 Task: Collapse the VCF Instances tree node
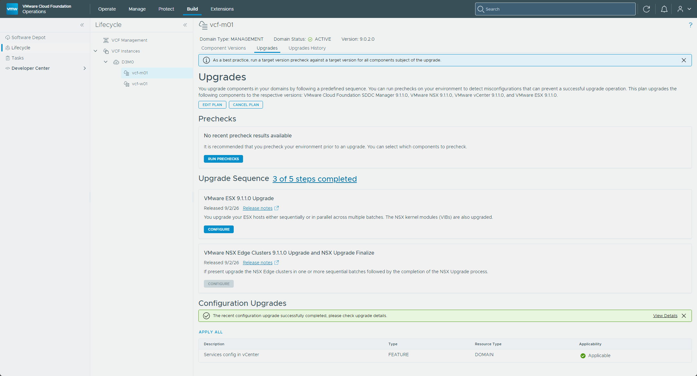pyautogui.click(x=95, y=51)
